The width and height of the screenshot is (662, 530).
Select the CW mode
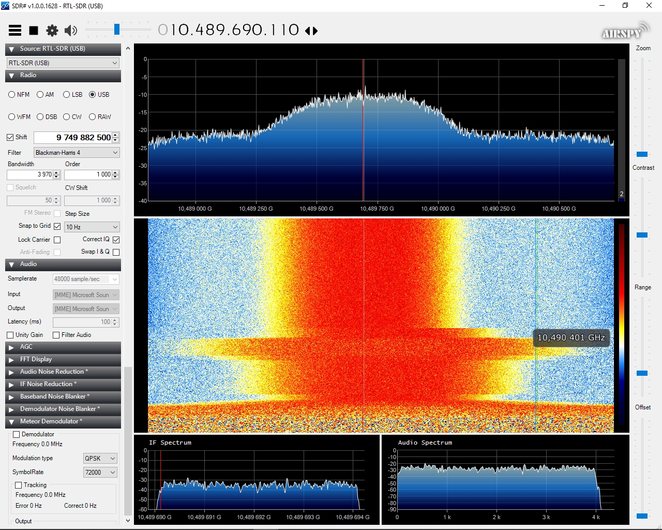[66, 117]
